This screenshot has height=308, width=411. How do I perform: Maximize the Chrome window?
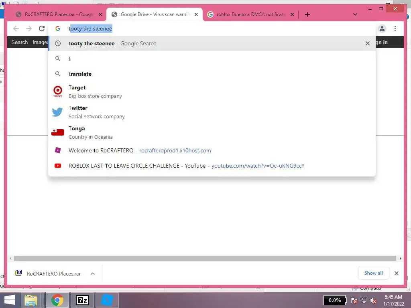coord(381,9)
